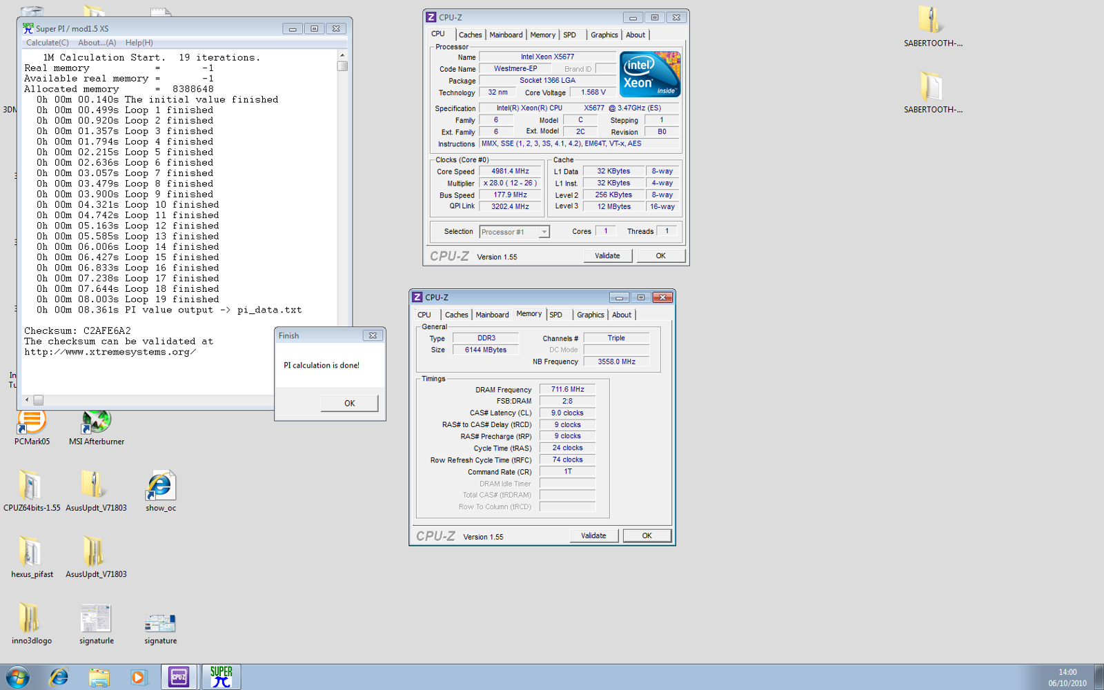This screenshot has height=690, width=1104.
Task: Click Validate in the upper CPU-Z window
Action: point(607,256)
